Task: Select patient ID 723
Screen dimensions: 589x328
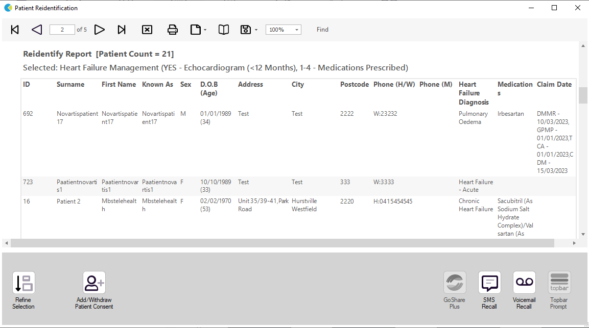Action: 28,182
